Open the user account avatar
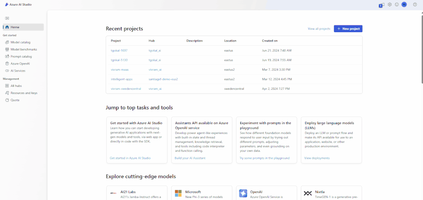 (x=404, y=5)
